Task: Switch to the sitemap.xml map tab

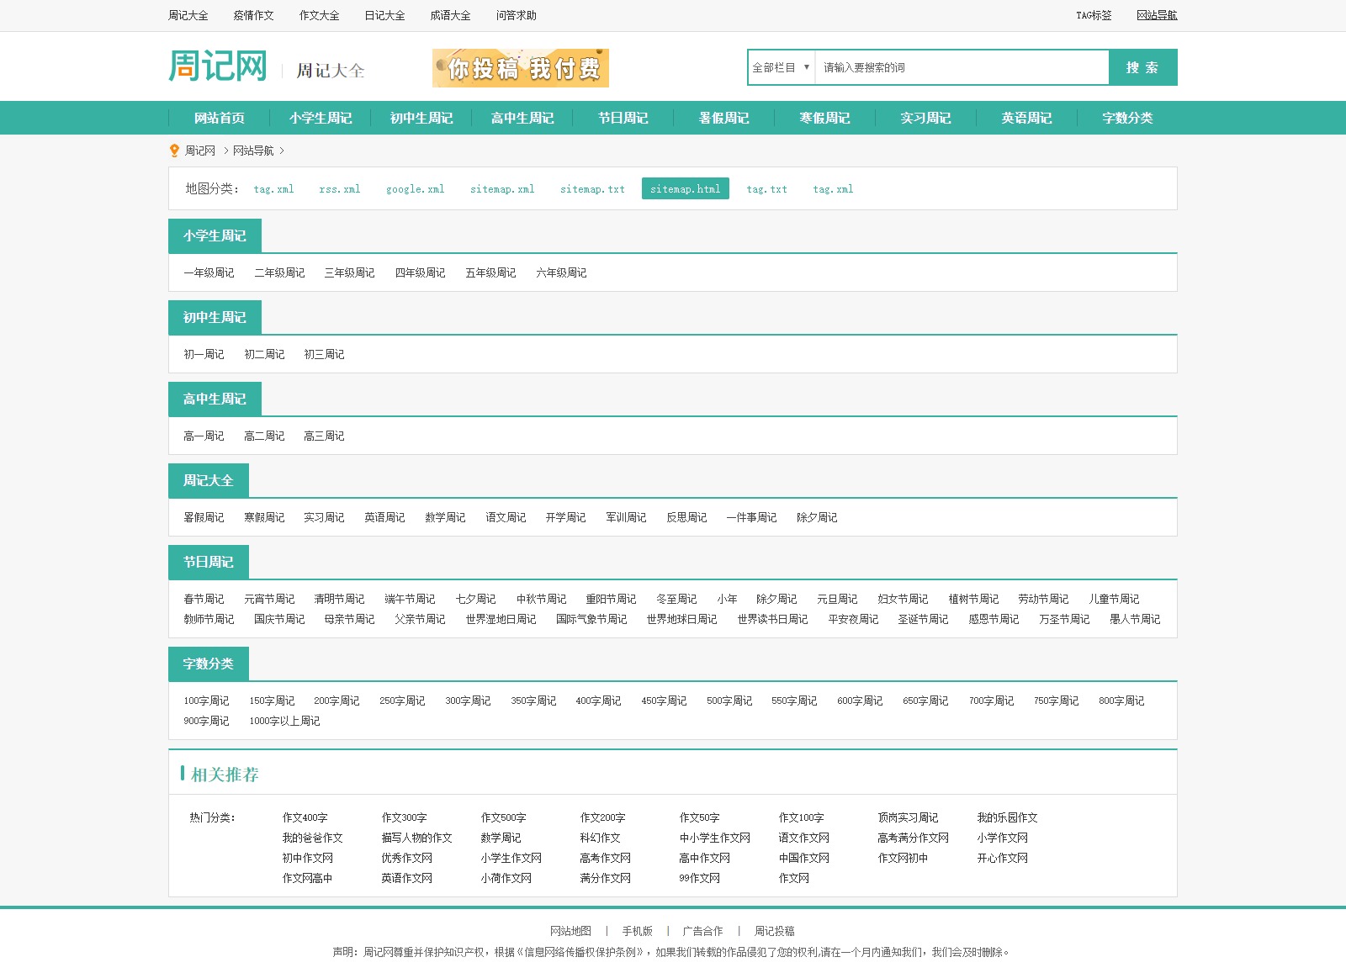Action: [502, 189]
